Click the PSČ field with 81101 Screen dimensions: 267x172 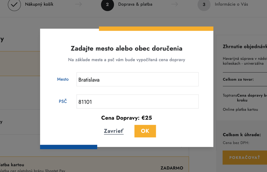[x=137, y=102]
